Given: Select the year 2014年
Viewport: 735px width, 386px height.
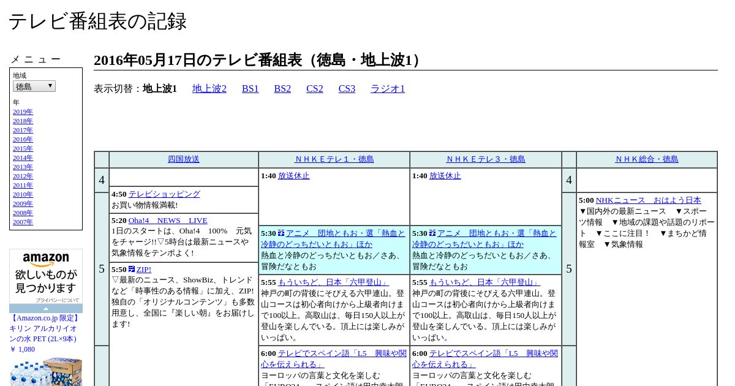Looking at the screenshot, I should click(x=23, y=158).
